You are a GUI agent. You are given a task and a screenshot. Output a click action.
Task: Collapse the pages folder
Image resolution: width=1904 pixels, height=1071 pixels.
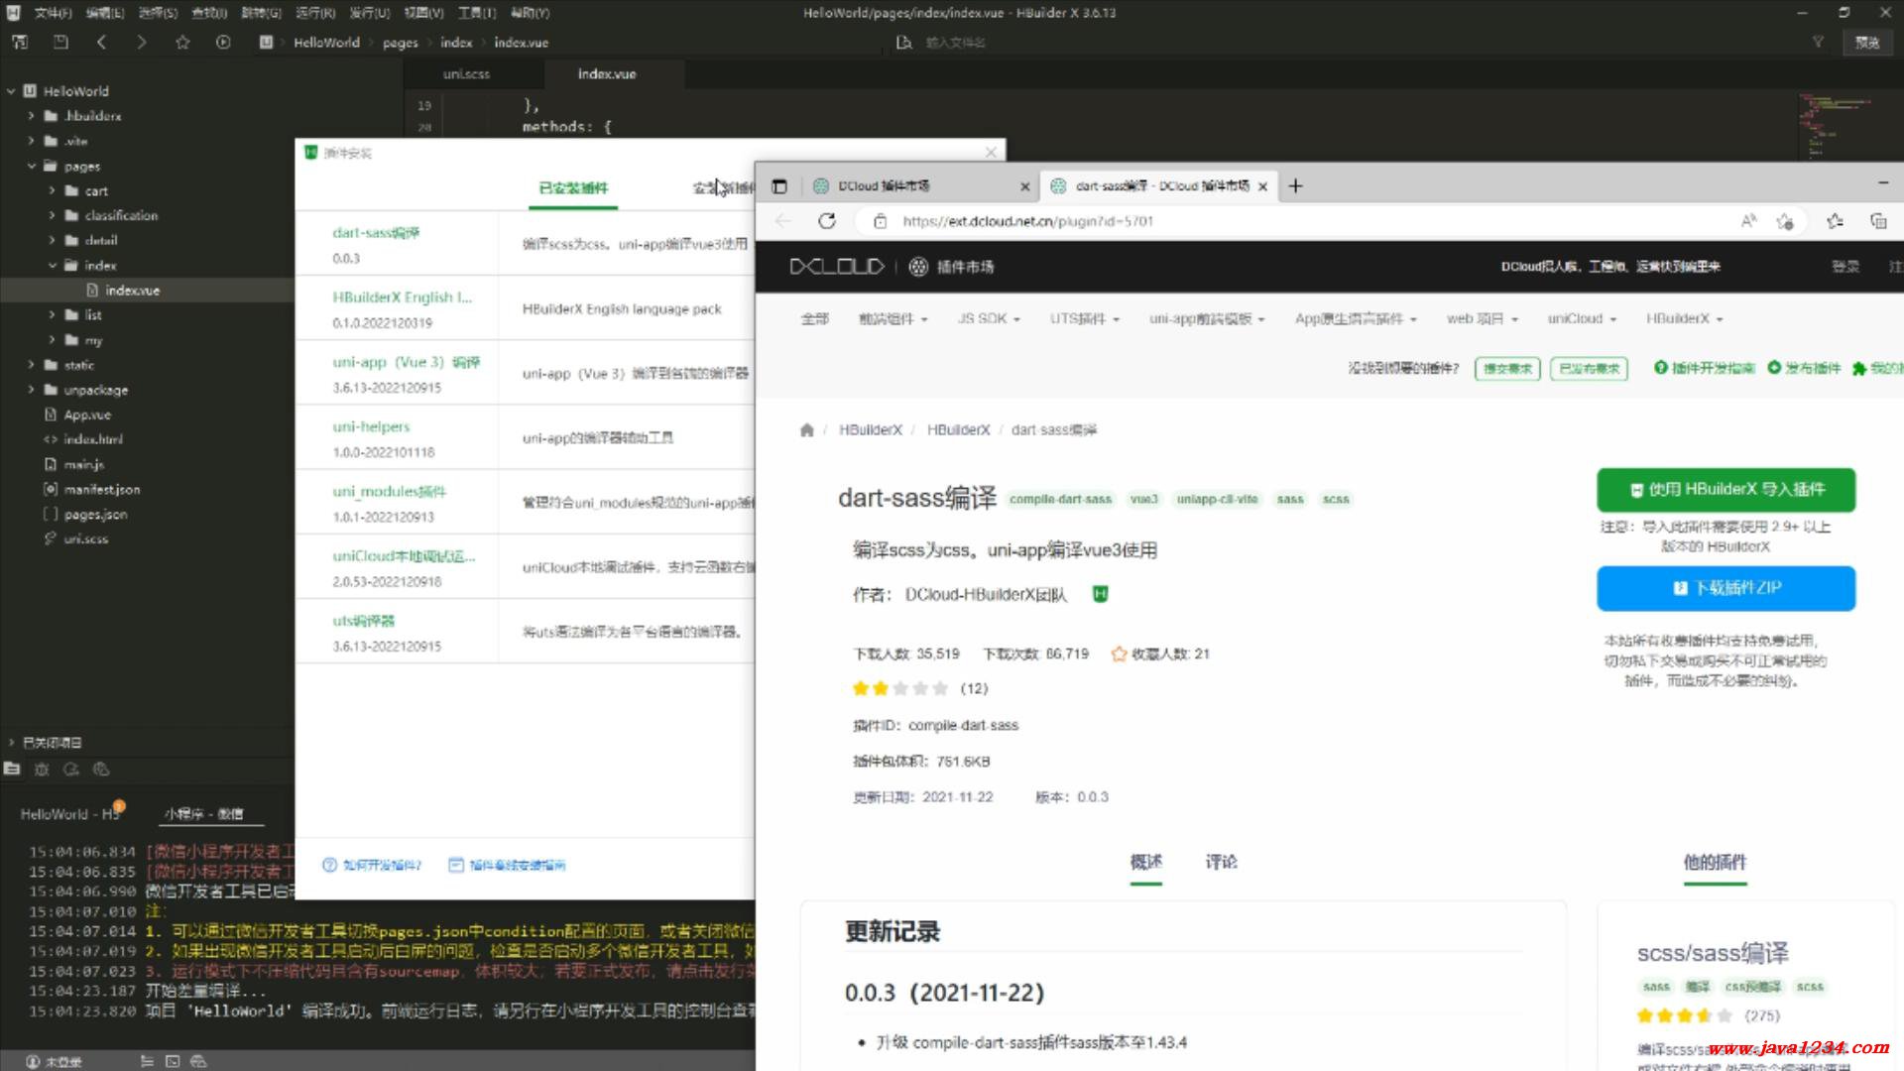click(31, 166)
